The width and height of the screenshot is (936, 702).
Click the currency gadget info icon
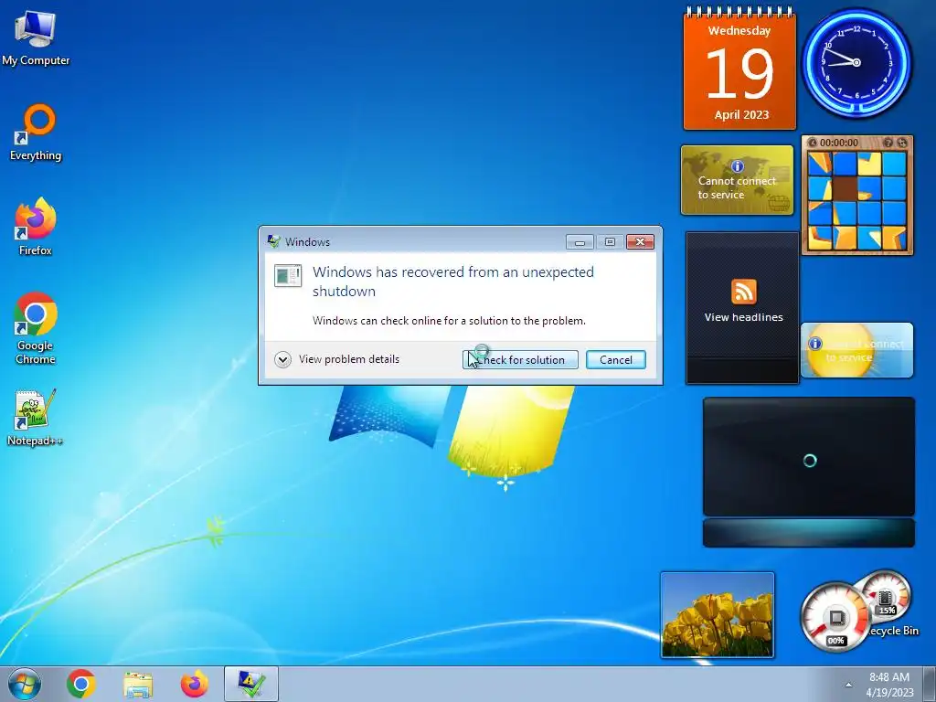[738, 166]
